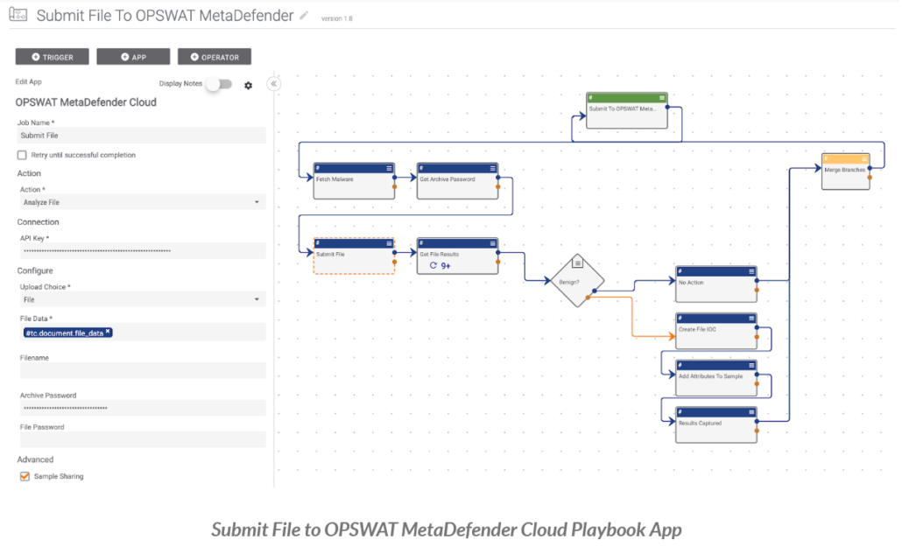Select the Create File IOC node
Image resolution: width=902 pixels, height=554 pixels.
(716, 331)
